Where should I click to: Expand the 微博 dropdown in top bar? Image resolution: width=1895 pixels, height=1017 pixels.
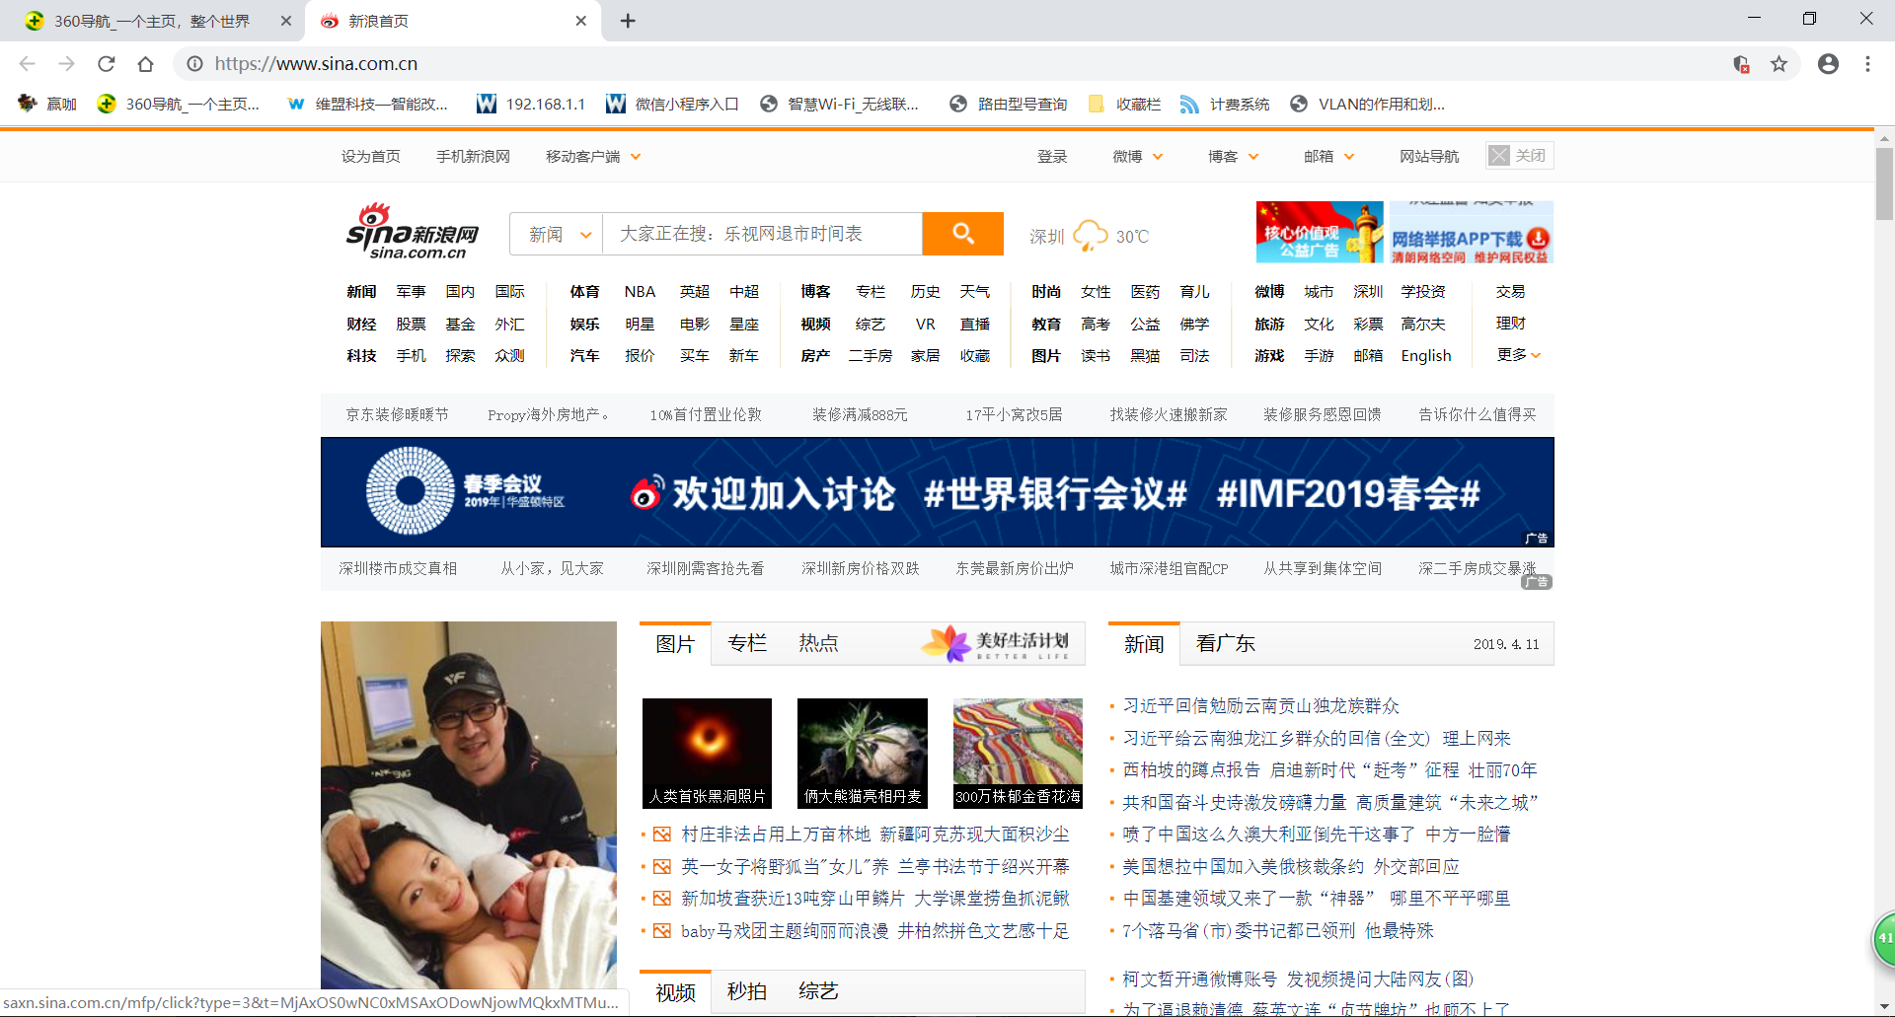coord(1137,156)
